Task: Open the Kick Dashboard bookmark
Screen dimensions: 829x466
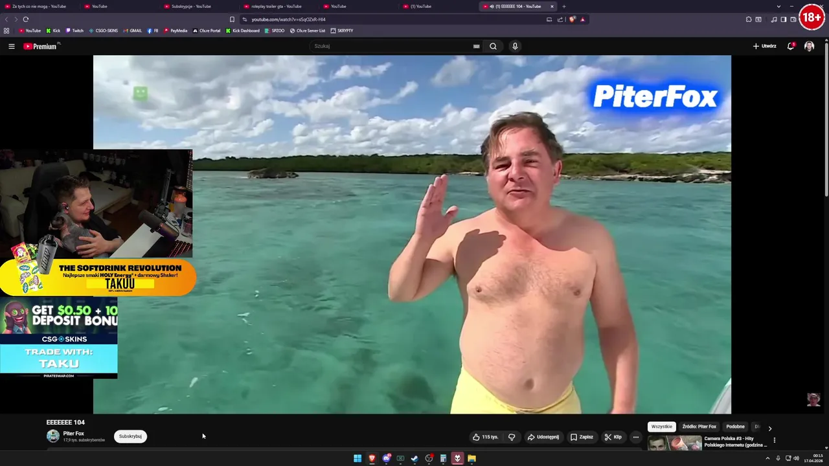Action: coord(242,30)
